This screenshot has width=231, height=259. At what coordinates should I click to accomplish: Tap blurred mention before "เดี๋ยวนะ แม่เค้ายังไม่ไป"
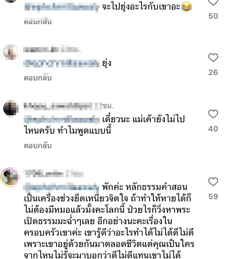pyautogui.click(x=62, y=119)
